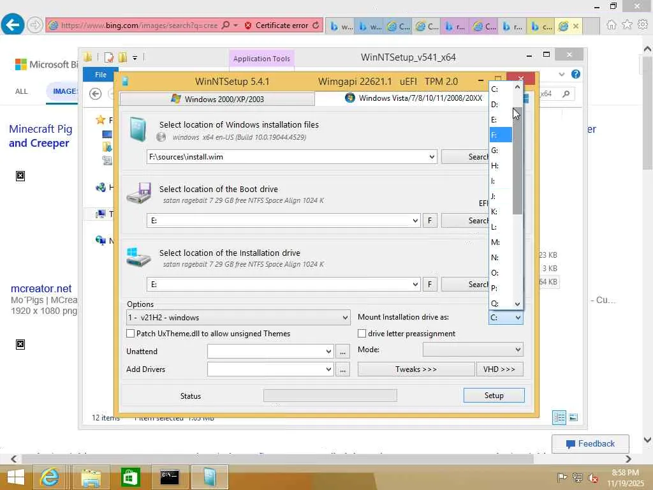Open Customize Quick Access Toolbar arrow in Explorer
The width and height of the screenshot is (653, 490).
click(135, 58)
